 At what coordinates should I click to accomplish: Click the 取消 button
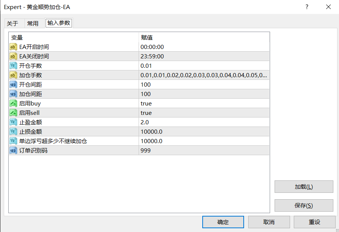[269, 222]
